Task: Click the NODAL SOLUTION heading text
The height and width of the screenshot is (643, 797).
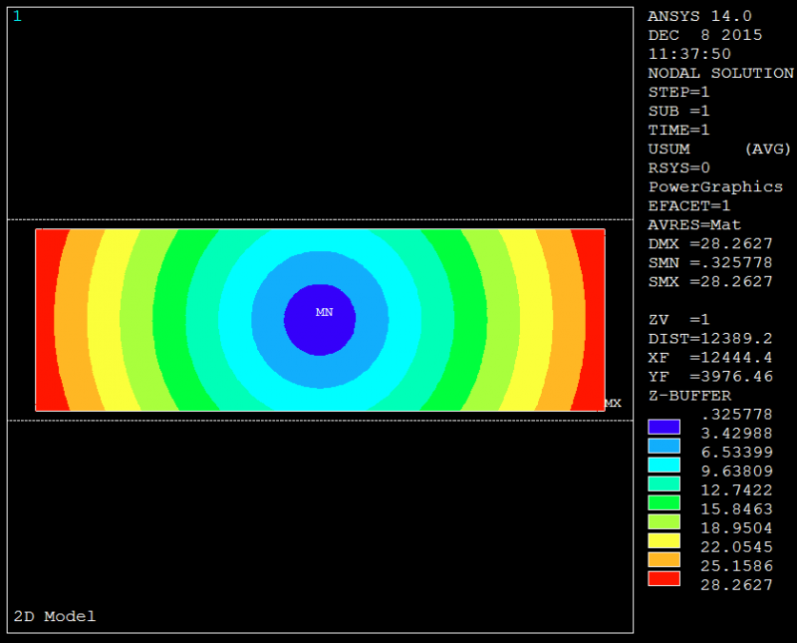Action: point(720,73)
